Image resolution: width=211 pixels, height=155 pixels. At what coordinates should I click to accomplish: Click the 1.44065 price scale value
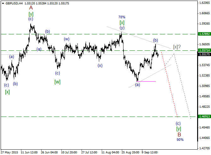(204, 138)
